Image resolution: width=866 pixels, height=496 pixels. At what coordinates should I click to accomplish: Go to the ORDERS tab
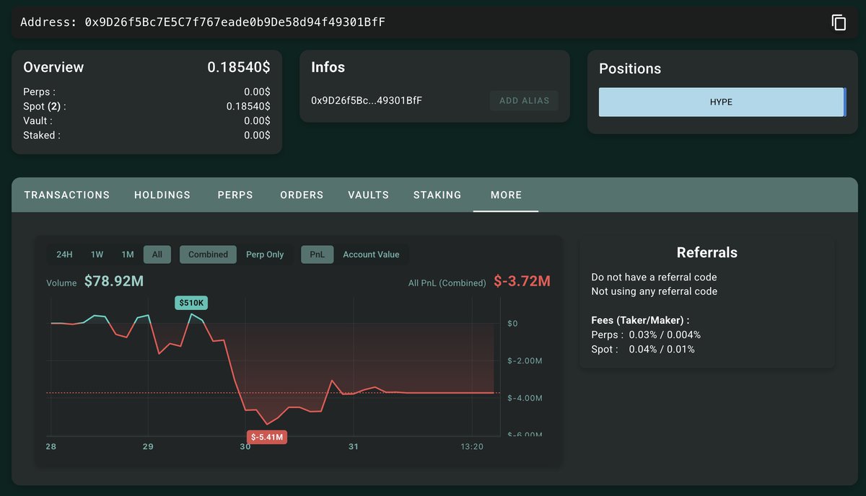click(x=302, y=195)
